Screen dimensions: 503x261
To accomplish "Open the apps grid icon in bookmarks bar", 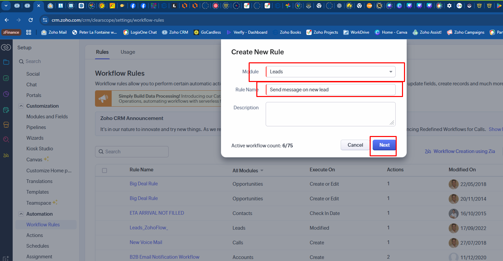I will point(29,32).
